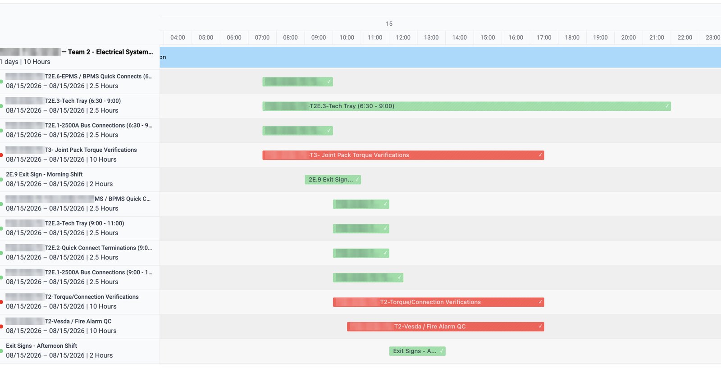
Task: Open the long green T2E.3-Tech Tray (6:30 - 9:00) timeline bar
Action: click(467, 106)
